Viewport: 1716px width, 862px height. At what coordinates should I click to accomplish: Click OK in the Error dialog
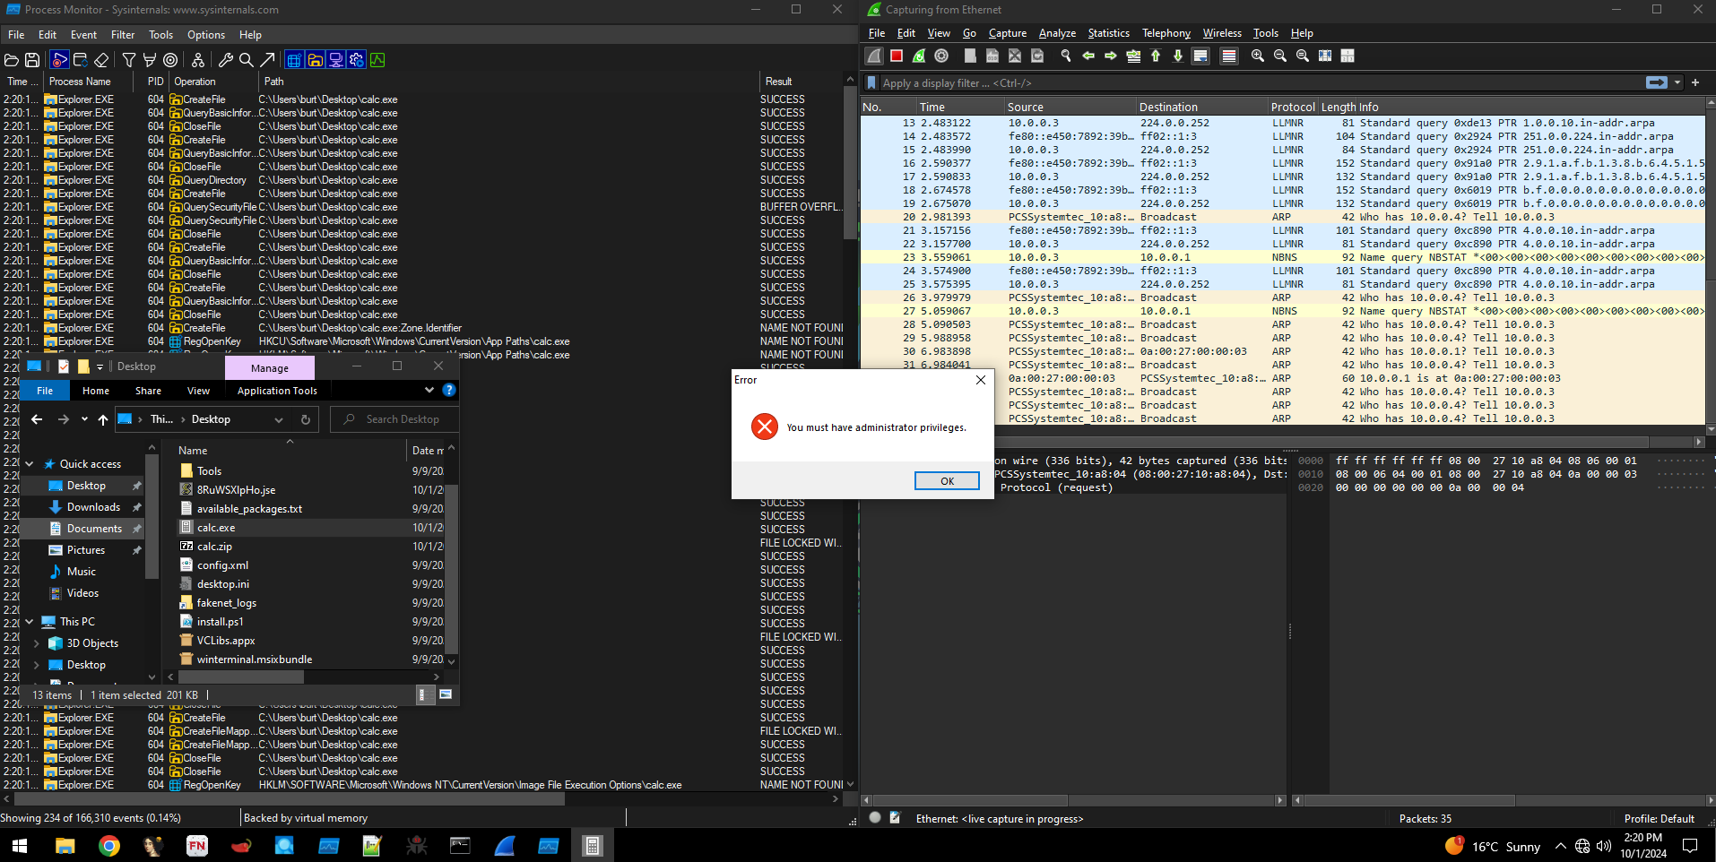click(x=947, y=481)
